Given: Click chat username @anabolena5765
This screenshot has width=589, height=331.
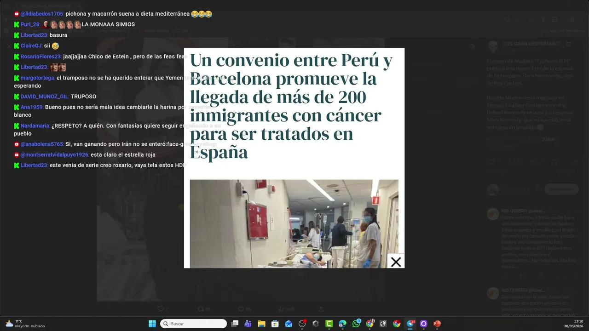Looking at the screenshot, I should click(x=42, y=144).
